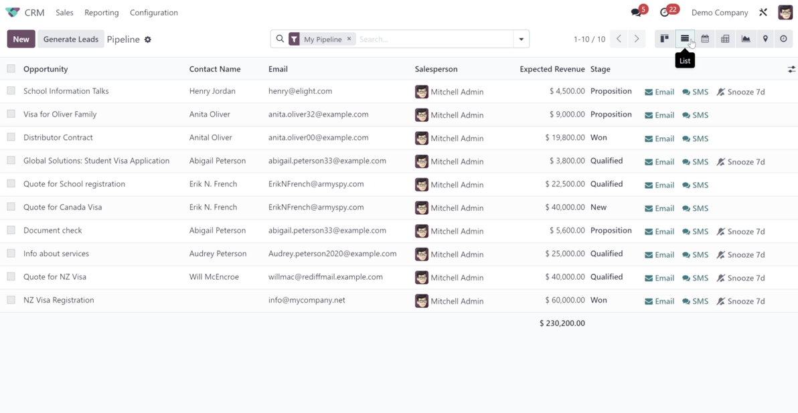Image resolution: width=798 pixels, height=413 pixels.
Task: Click the search magnifier icon
Action: [x=280, y=39]
